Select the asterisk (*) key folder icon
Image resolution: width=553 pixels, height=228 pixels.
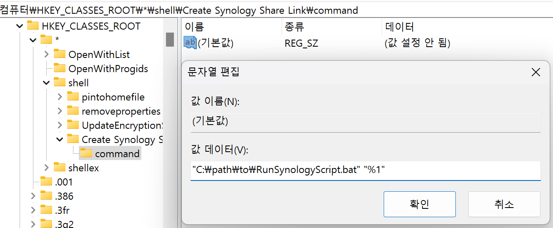tap(46, 40)
